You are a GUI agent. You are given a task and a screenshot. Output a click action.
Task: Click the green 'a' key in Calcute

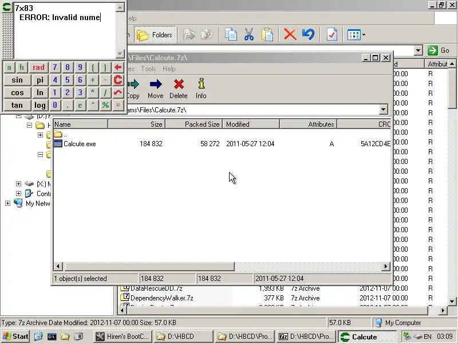[9, 68]
